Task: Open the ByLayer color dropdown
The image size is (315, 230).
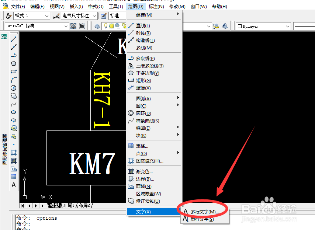Action: (263, 26)
